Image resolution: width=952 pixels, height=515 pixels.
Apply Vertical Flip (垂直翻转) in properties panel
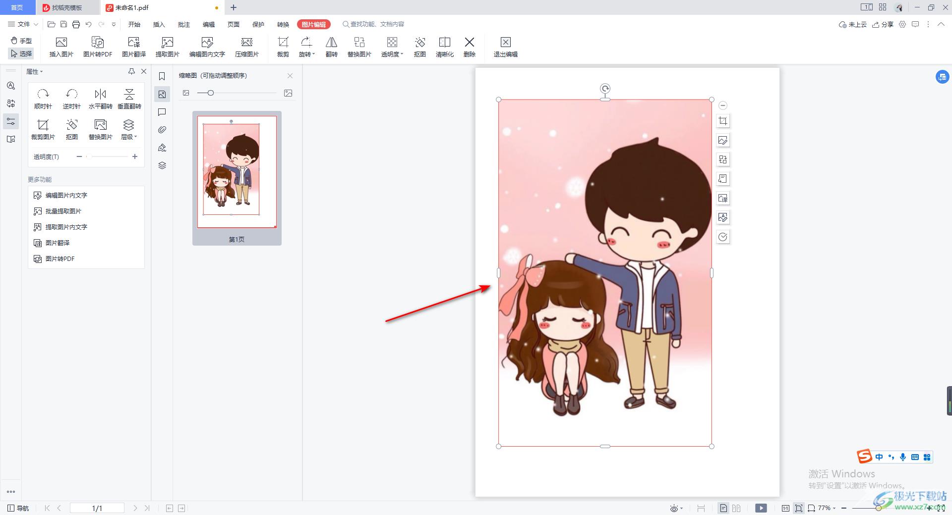coord(129,99)
